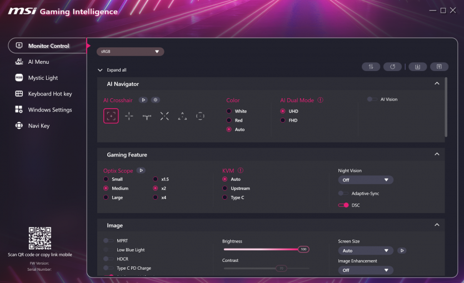Open the Night Vision dropdown
The image size is (464, 283).
(366, 180)
